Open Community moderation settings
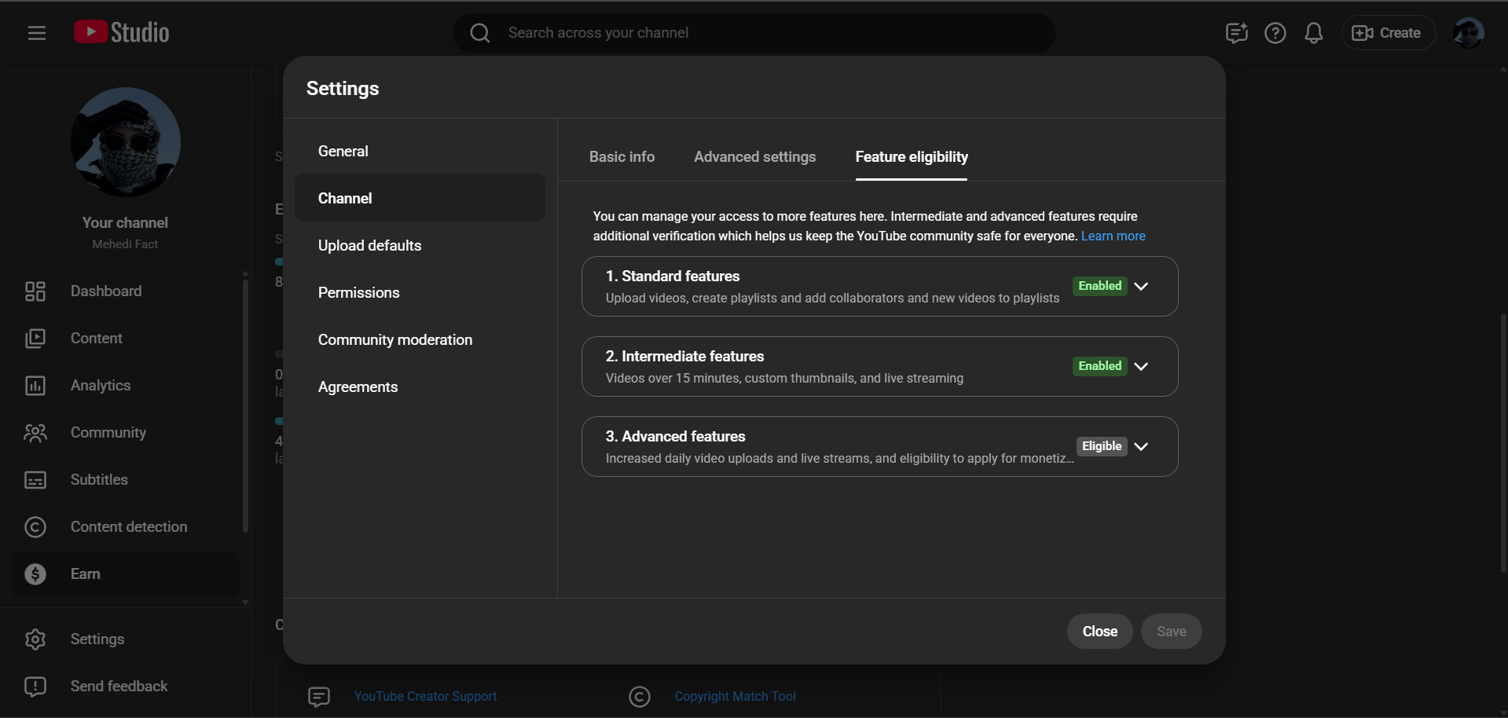Screen dimensions: 1508x718 pyautogui.click(x=394, y=340)
